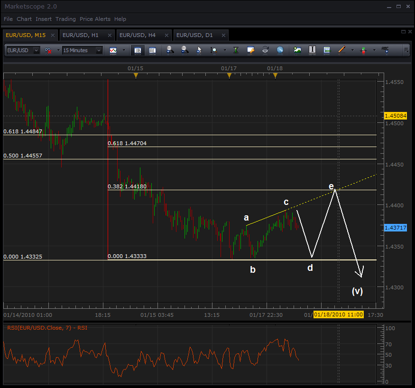Click the 01/18/2010 11:00 time label
Image resolution: width=415 pixels, height=388 pixels.
point(338,314)
